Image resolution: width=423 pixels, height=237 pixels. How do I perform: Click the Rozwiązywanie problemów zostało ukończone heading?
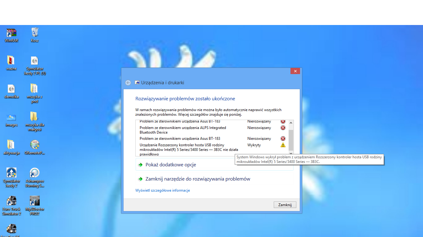185,99
